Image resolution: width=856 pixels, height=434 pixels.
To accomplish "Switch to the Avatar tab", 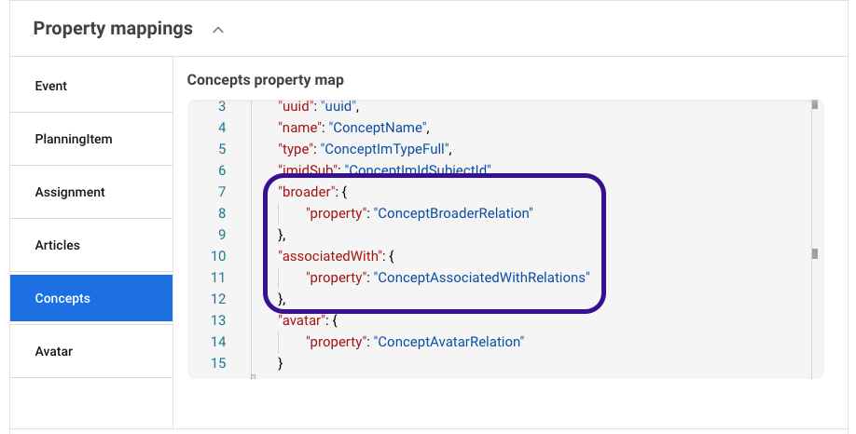I will click(x=54, y=351).
